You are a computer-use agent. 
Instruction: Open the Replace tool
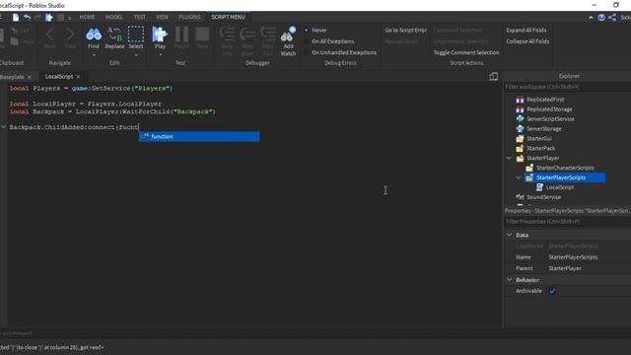pos(114,37)
